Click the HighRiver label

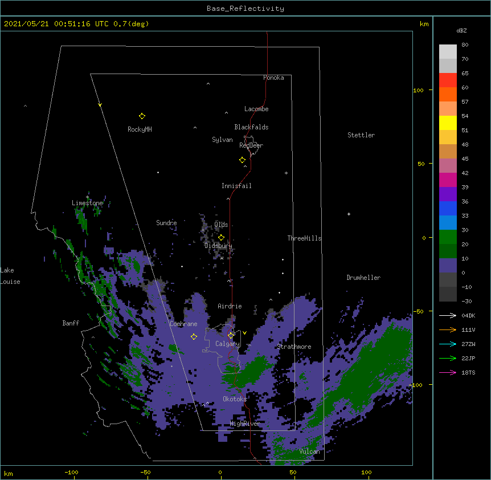pyautogui.click(x=245, y=424)
